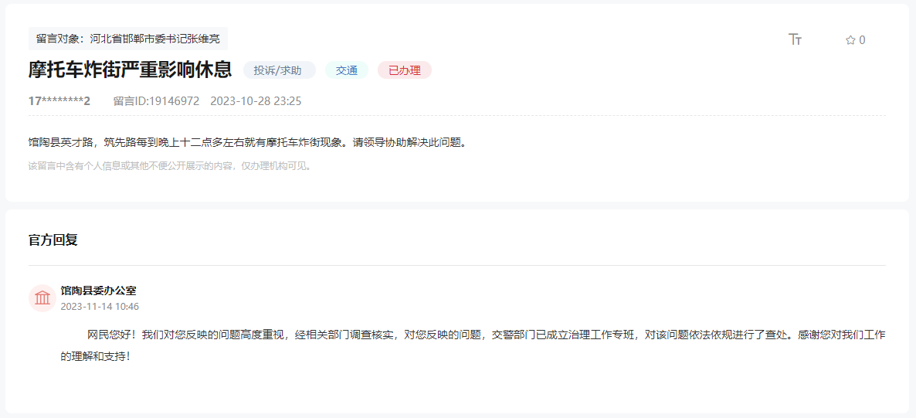Click the star favorite icon
This screenshot has width=916, height=418.
(x=850, y=40)
